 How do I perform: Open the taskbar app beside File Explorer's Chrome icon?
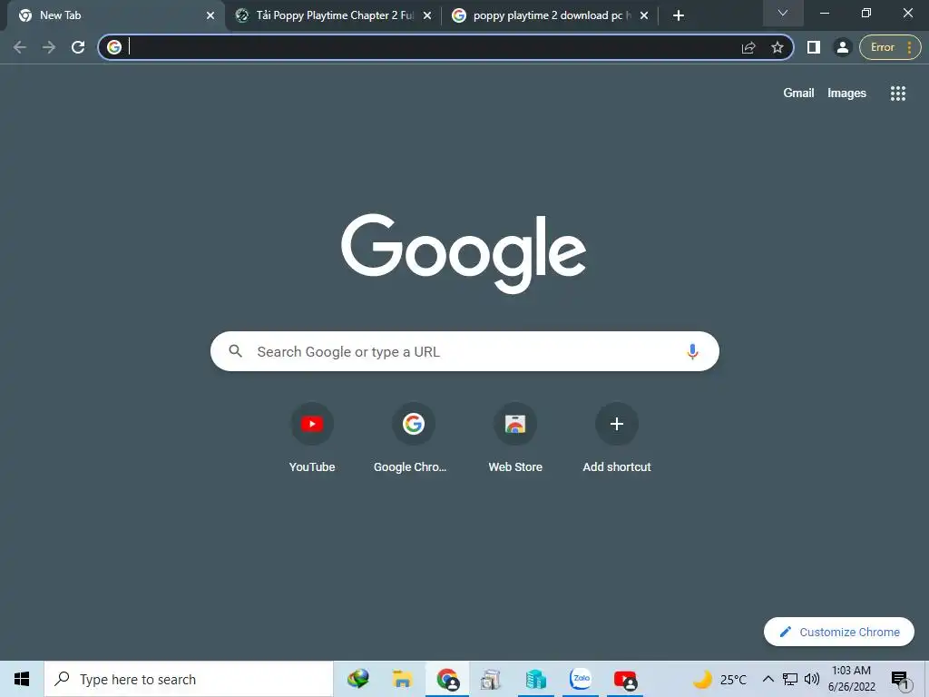click(491, 679)
